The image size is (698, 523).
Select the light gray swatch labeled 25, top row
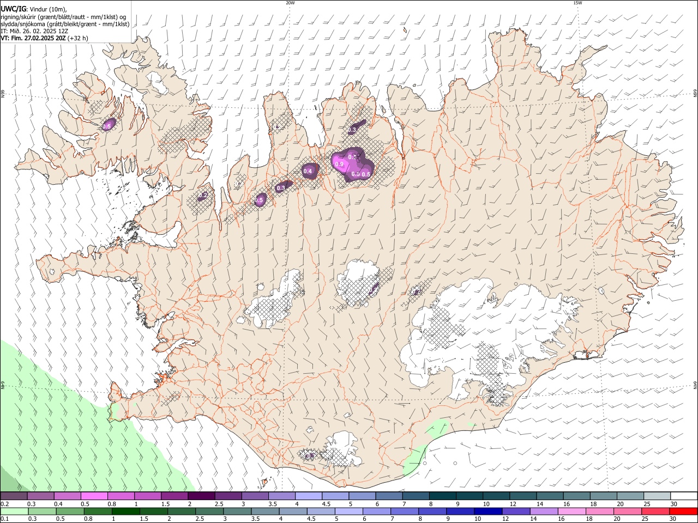tap(657, 496)
